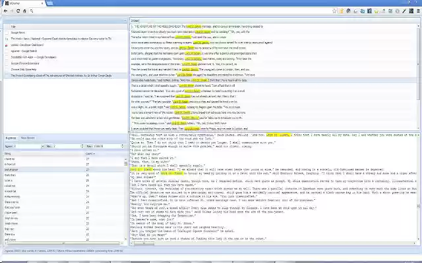Select the 'lord st simon' n-gram row

[64, 170]
